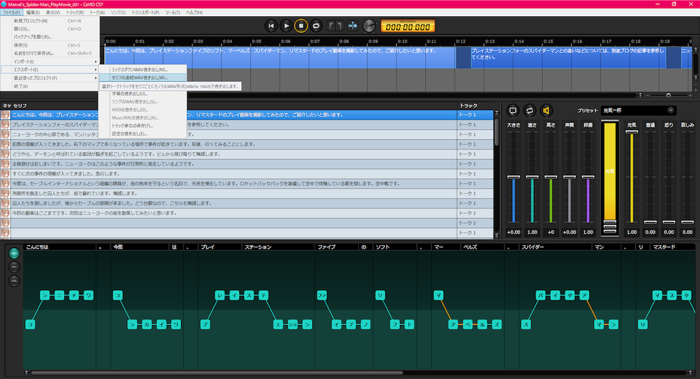Click the 元気 emotion slider handle

[x=632, y=132]
